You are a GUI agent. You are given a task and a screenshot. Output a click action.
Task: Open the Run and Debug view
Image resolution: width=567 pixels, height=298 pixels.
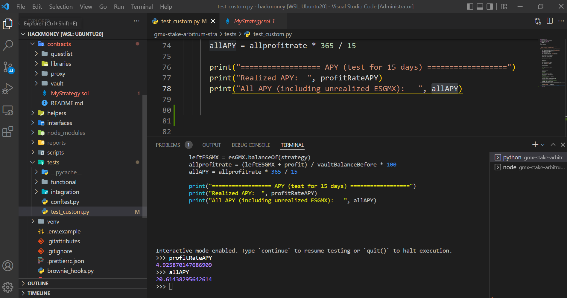(x=8, y=88)
